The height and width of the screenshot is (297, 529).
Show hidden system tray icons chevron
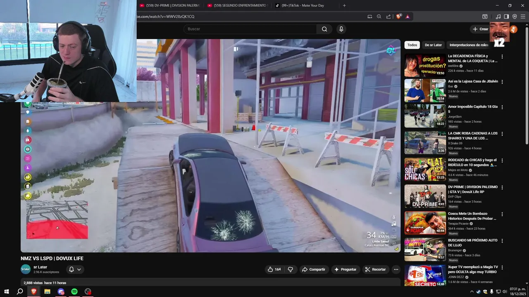click(x=472, y=292)
